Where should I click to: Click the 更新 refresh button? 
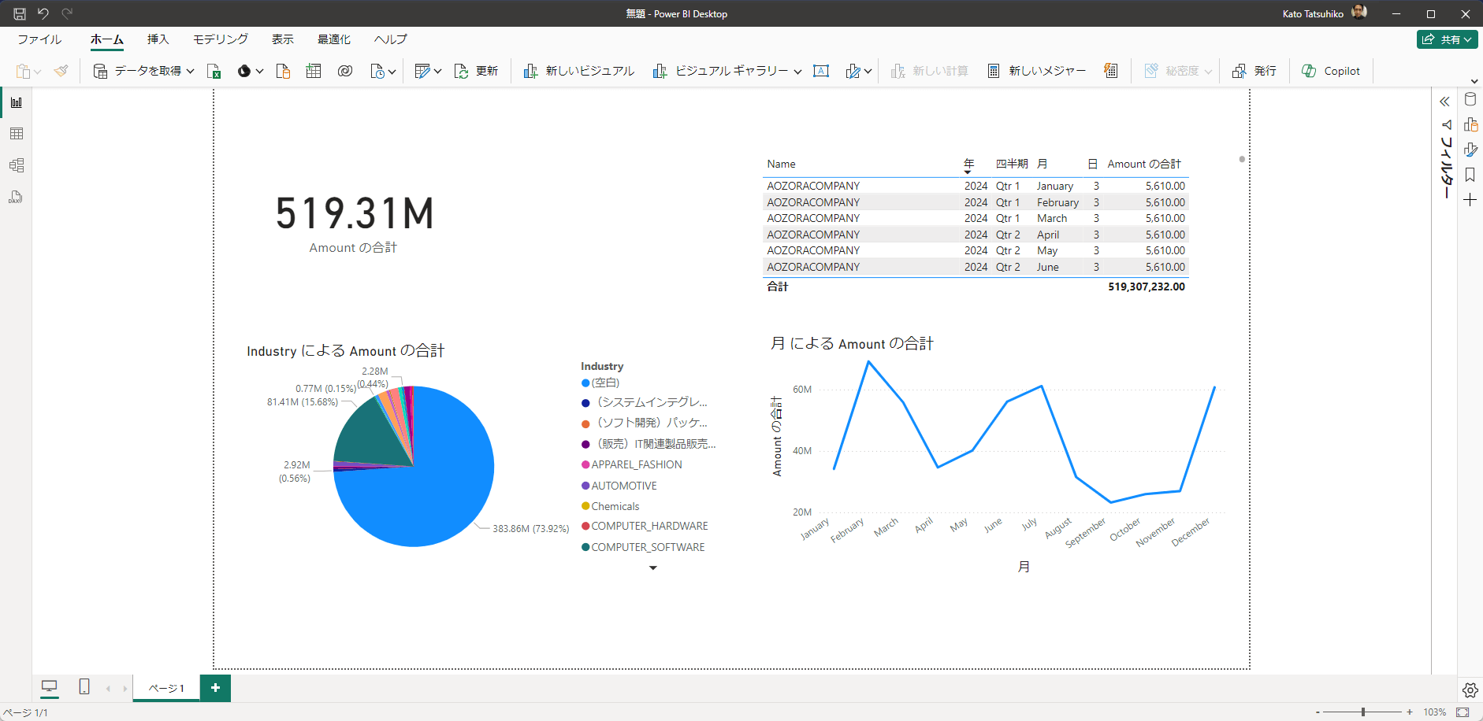tap(477, 71)
